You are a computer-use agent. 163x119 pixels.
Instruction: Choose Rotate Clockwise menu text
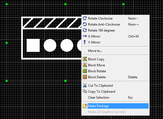[x=100, y=18]
